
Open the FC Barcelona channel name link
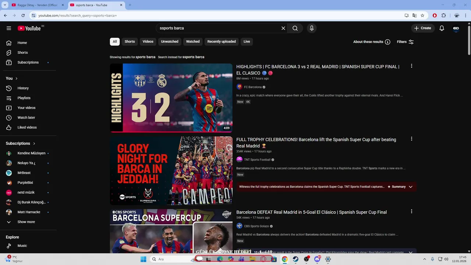click(x=253, y=87)
